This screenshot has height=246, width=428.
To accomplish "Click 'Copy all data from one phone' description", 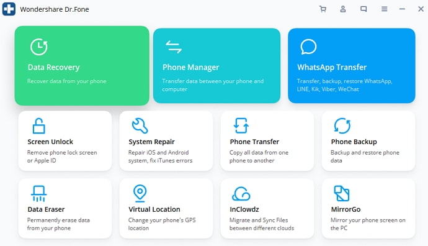I will coord(259,157).
